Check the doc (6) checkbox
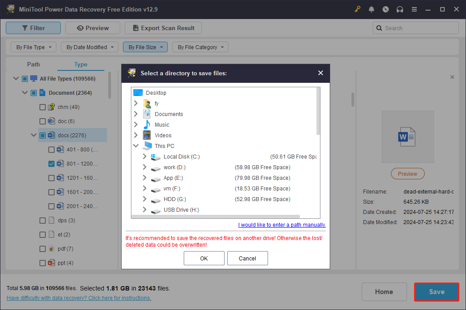466x310 pixels. pyautogui.click(x=43, y=121)
